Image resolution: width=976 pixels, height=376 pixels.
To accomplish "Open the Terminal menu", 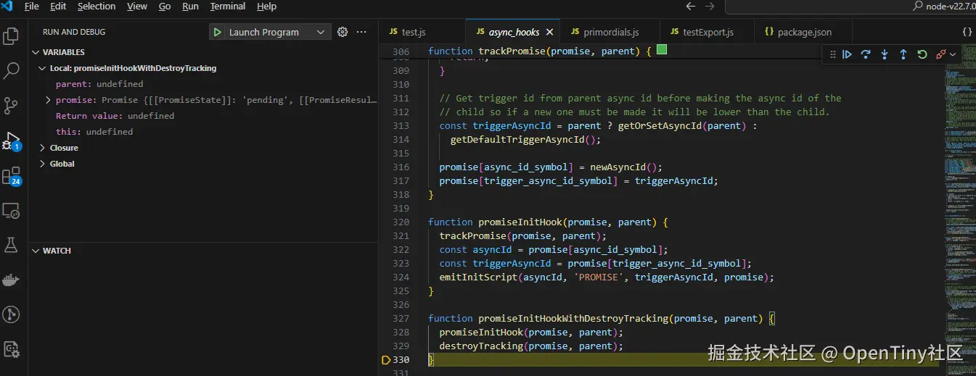I will point(228,7).
